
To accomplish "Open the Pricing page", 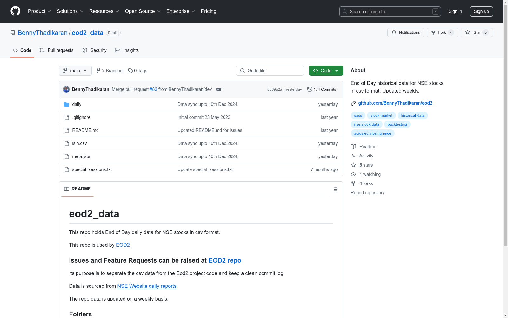I will [x=209, y=11].
